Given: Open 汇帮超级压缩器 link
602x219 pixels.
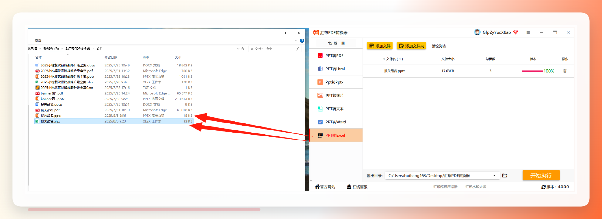Looking at the screenshot, I should click(445, 187).
